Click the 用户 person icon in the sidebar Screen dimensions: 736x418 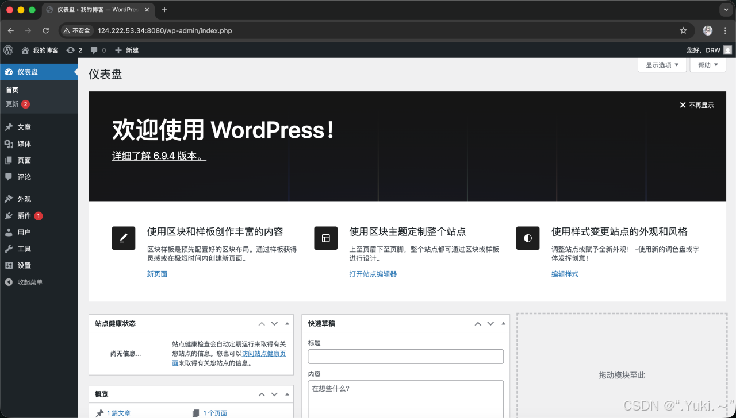9,232
